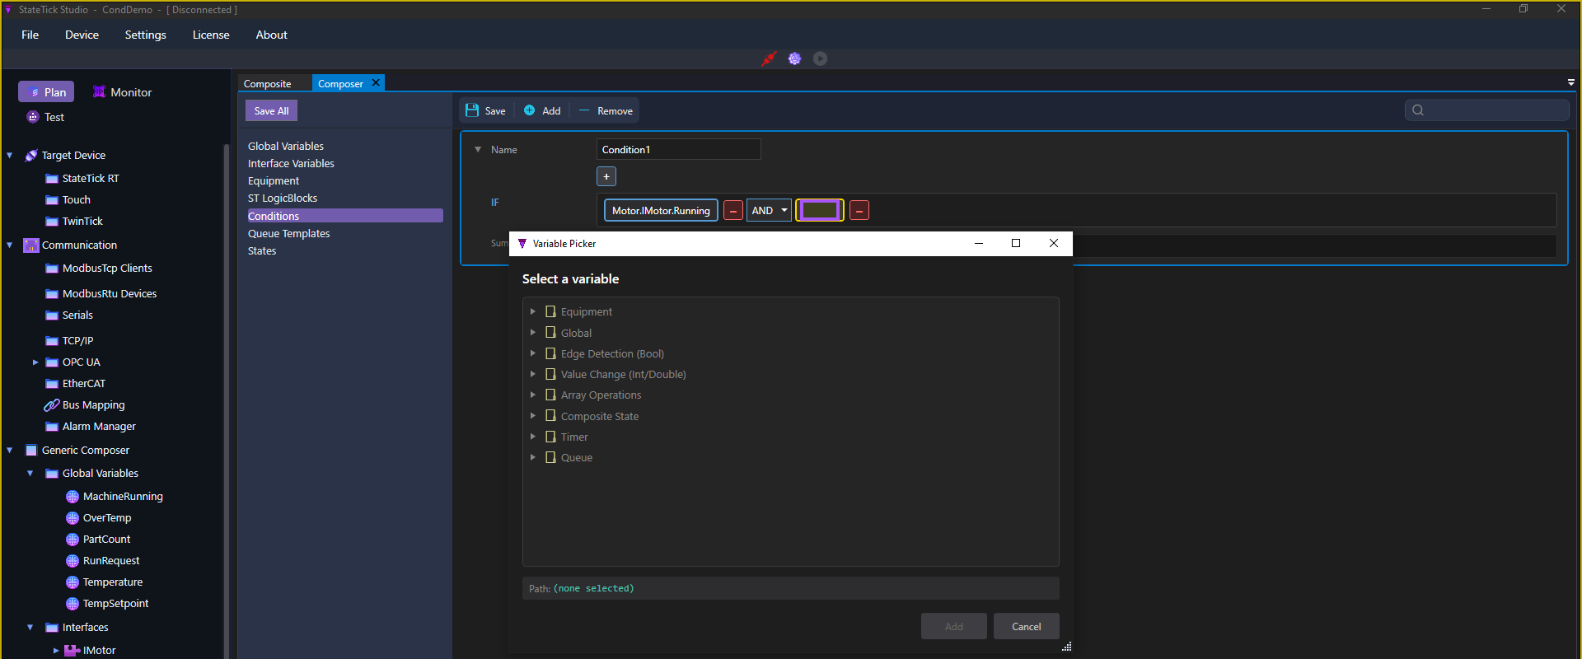The width and height of the screenshot is (1582, 659).
Task: Open the License menu
Action: [x=211, y=35]
